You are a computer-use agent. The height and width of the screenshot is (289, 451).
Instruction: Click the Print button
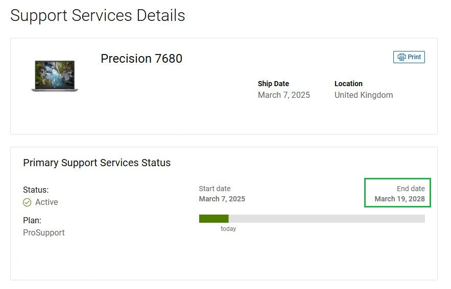click(409, 57)
